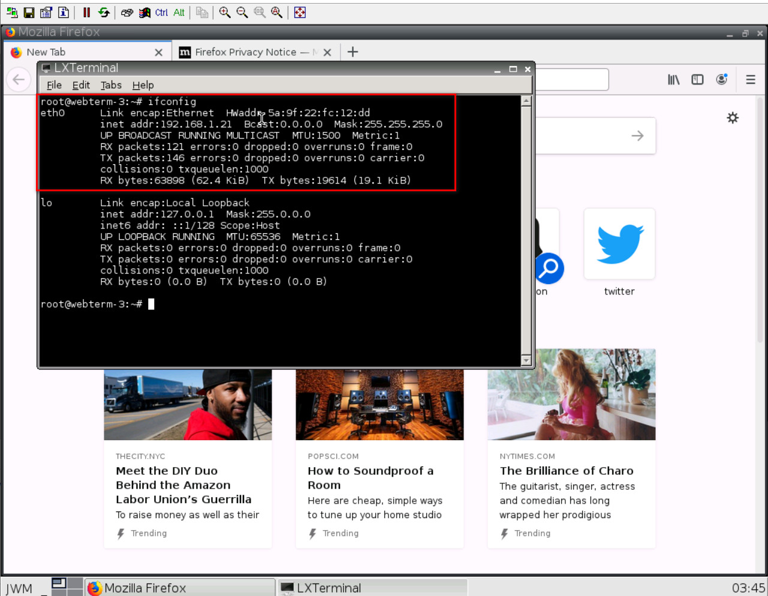Select the Alt key icon on VNC toolbar
Screen dimensions: 768x596
[x=178, y=13]
